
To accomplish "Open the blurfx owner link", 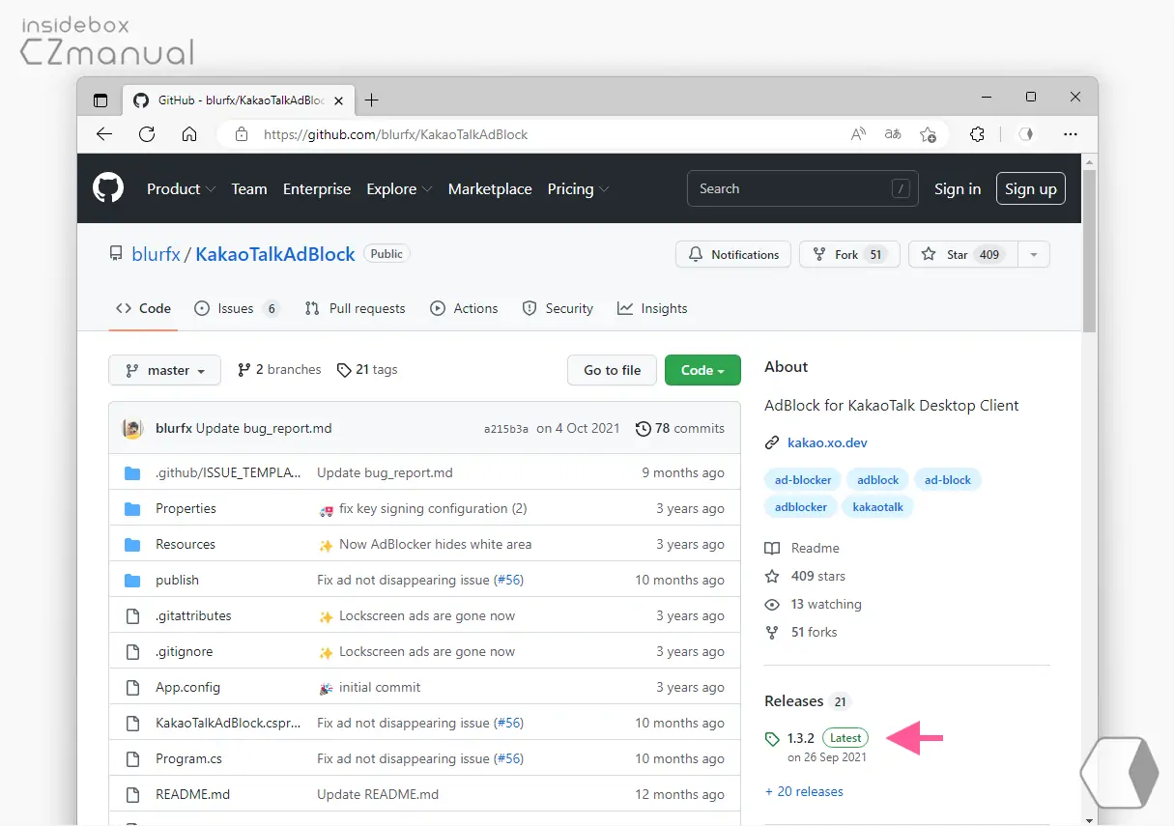I will coord(157,254).
